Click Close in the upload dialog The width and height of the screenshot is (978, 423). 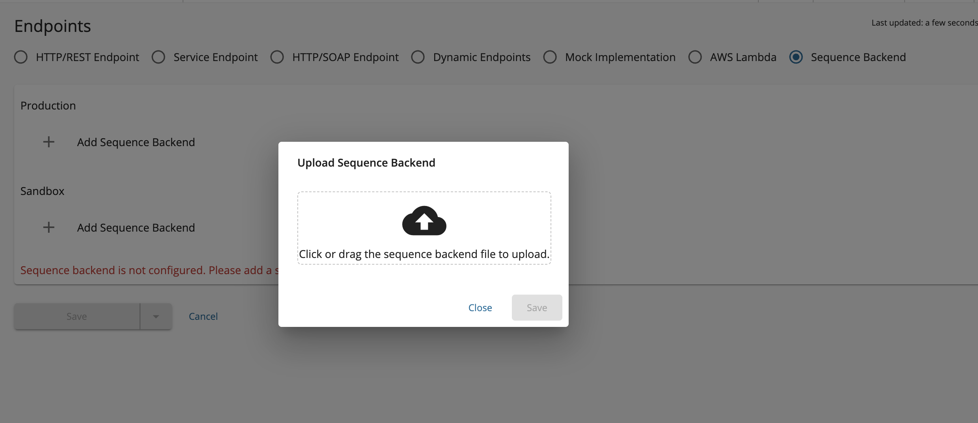pyautogui.click(x=480, y=308)
